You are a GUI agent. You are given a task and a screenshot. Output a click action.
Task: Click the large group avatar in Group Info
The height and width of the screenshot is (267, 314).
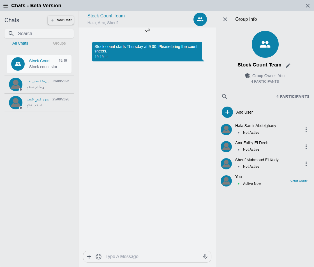tap(265, 44)
